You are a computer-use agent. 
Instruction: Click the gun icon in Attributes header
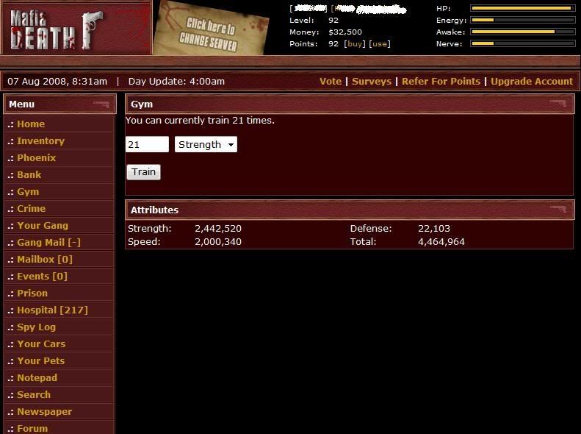pyautogui.click(x=558, y=210)
